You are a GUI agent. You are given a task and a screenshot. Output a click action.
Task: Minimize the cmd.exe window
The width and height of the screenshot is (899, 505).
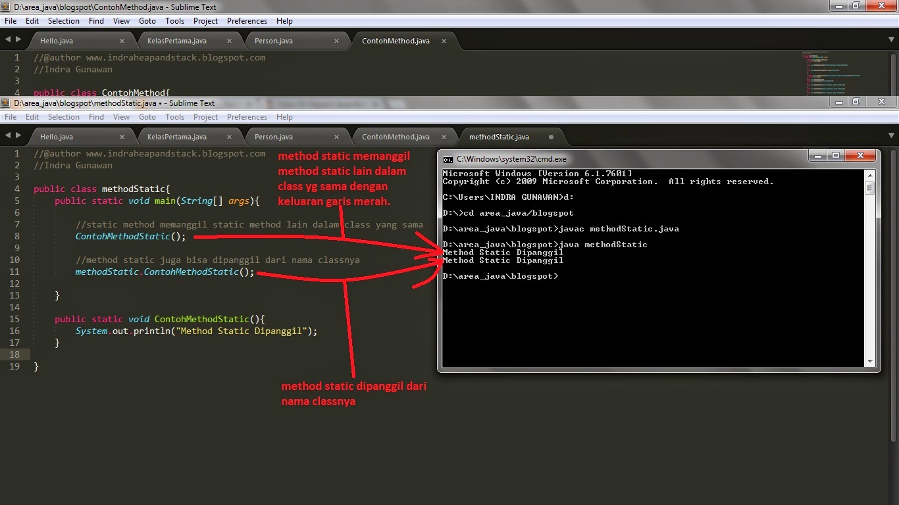[x=819, y=156]
